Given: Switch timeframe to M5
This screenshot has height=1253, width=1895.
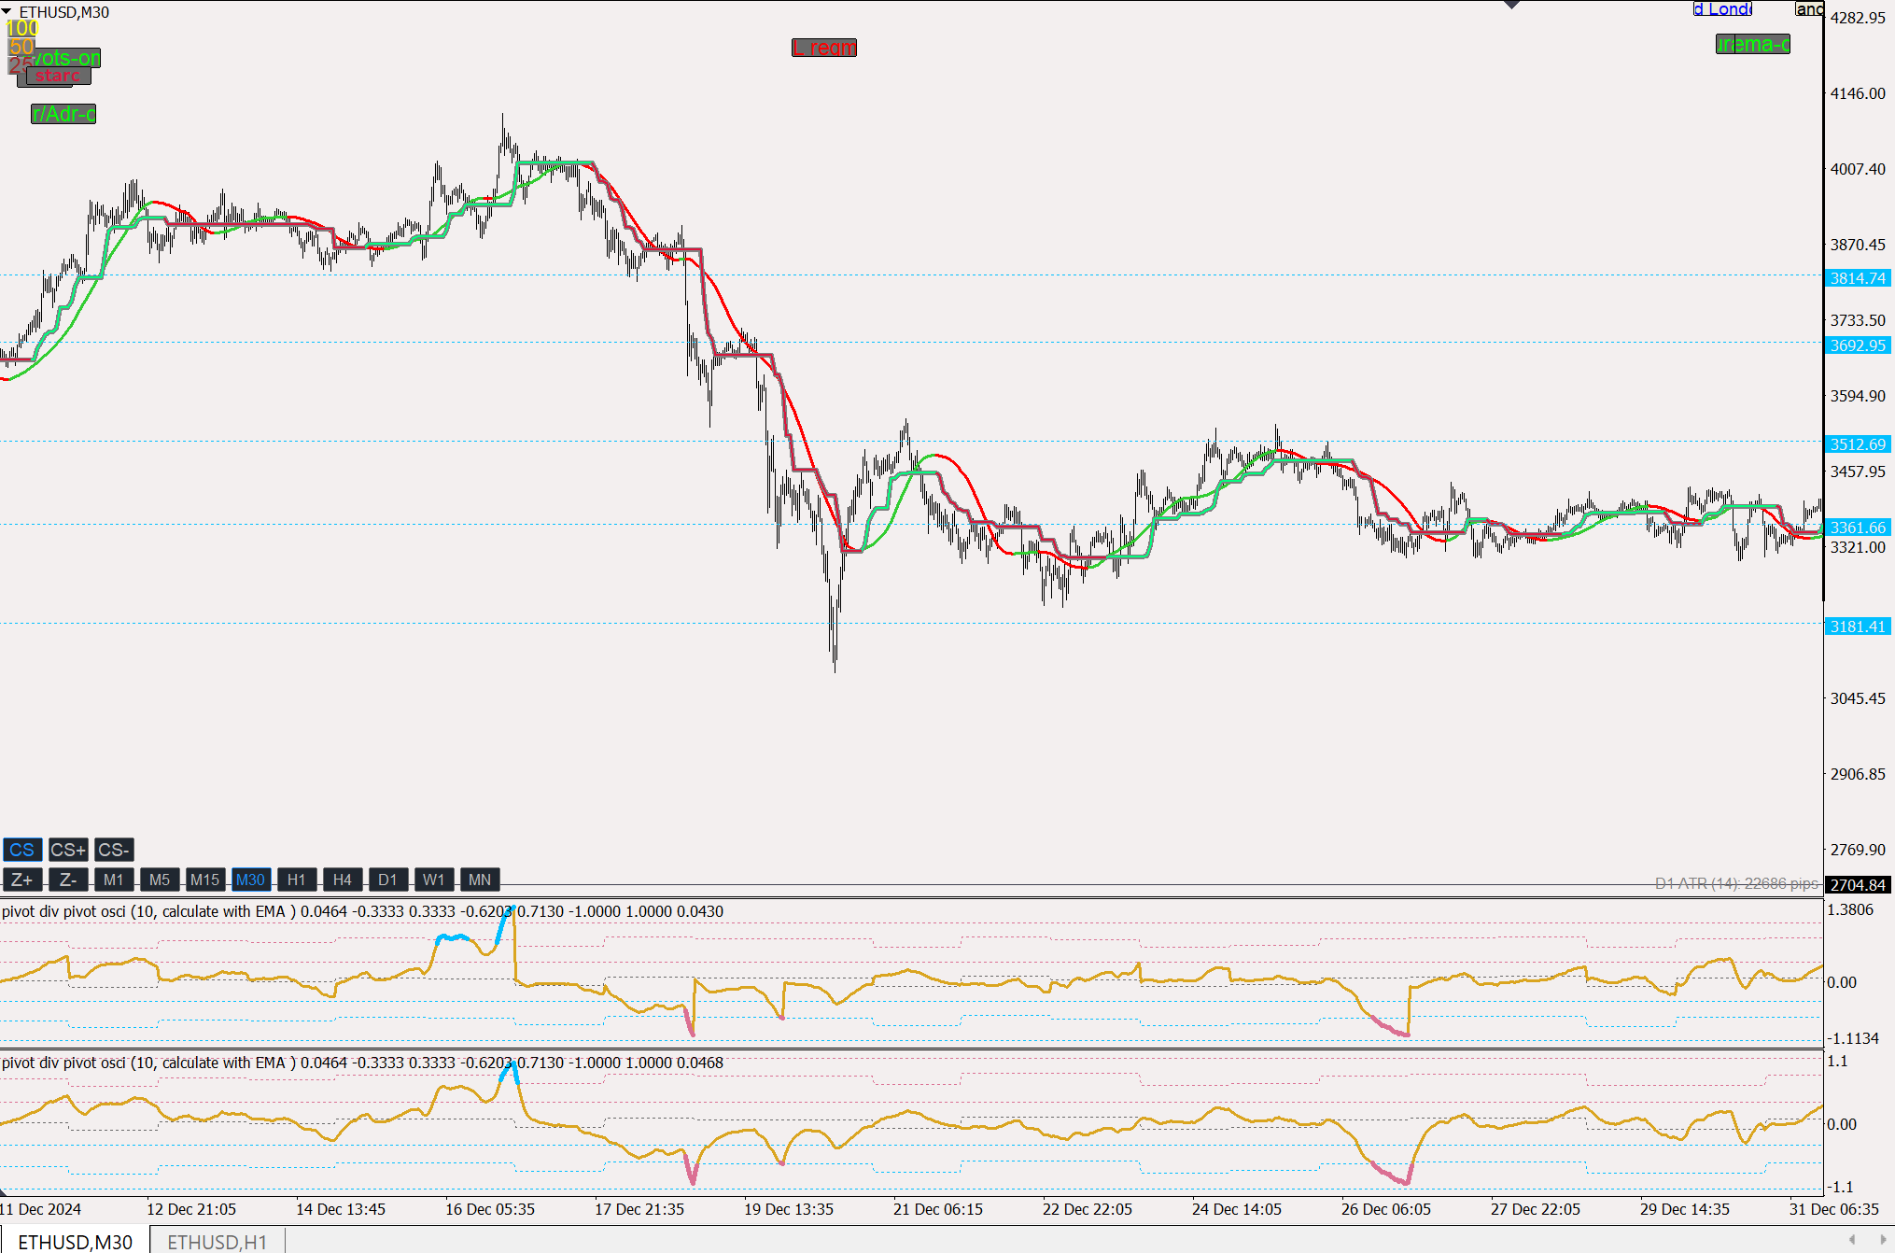Looking at the screenshot, I should (160, 880).
